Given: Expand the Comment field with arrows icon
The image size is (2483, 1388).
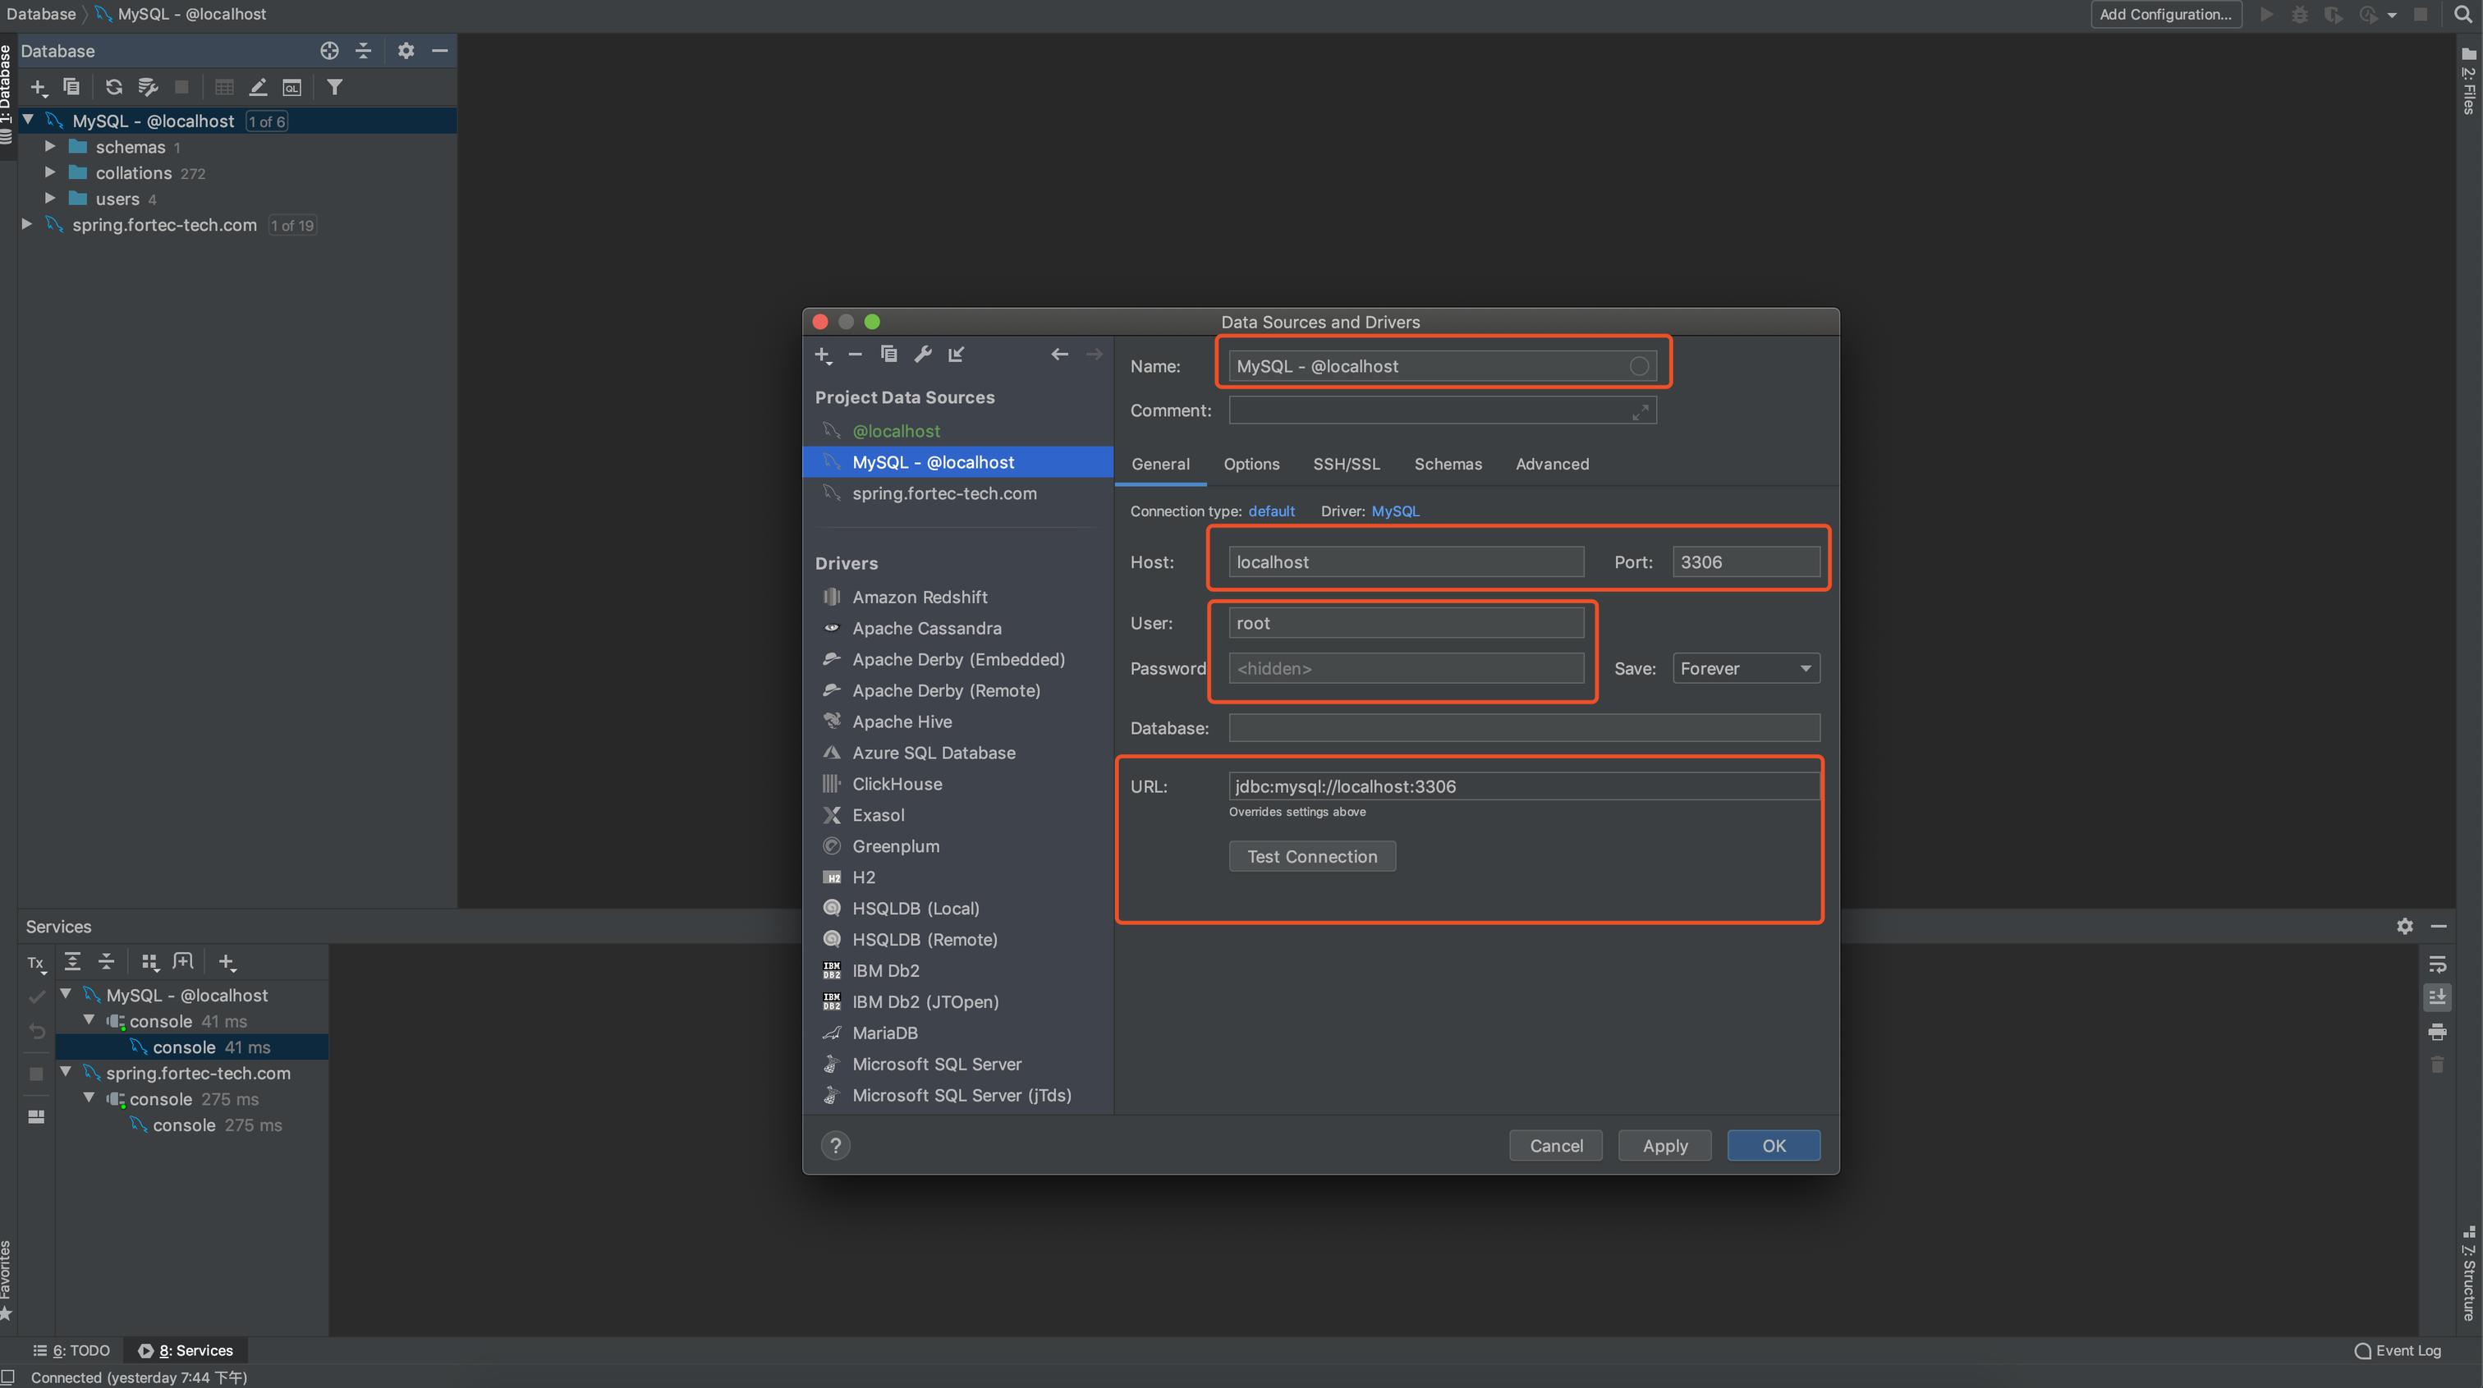Looking at the screenshot, I should [1640, 411].
